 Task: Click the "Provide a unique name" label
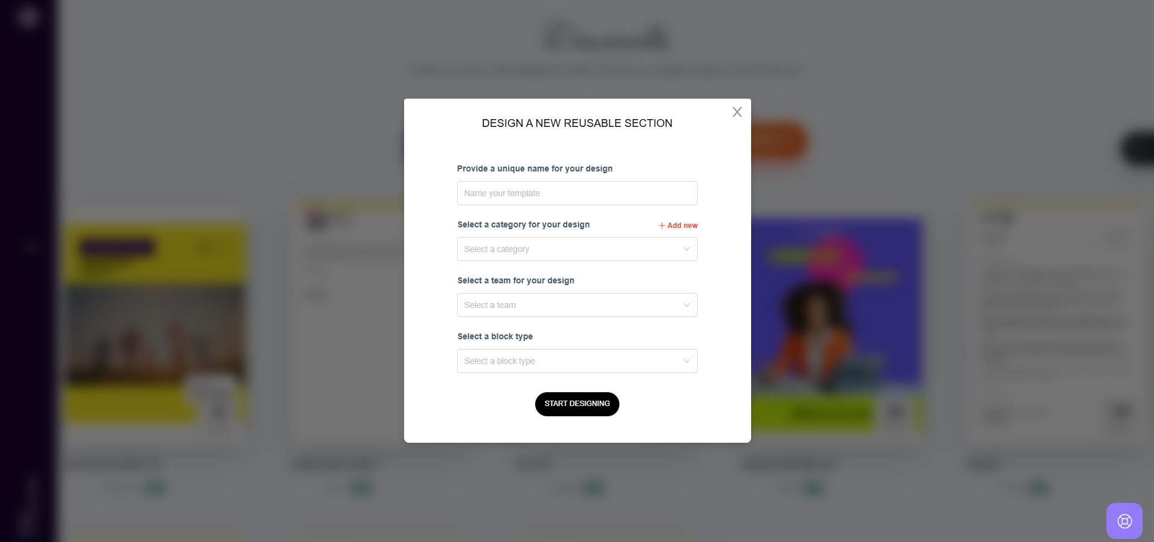pos(535,168)
